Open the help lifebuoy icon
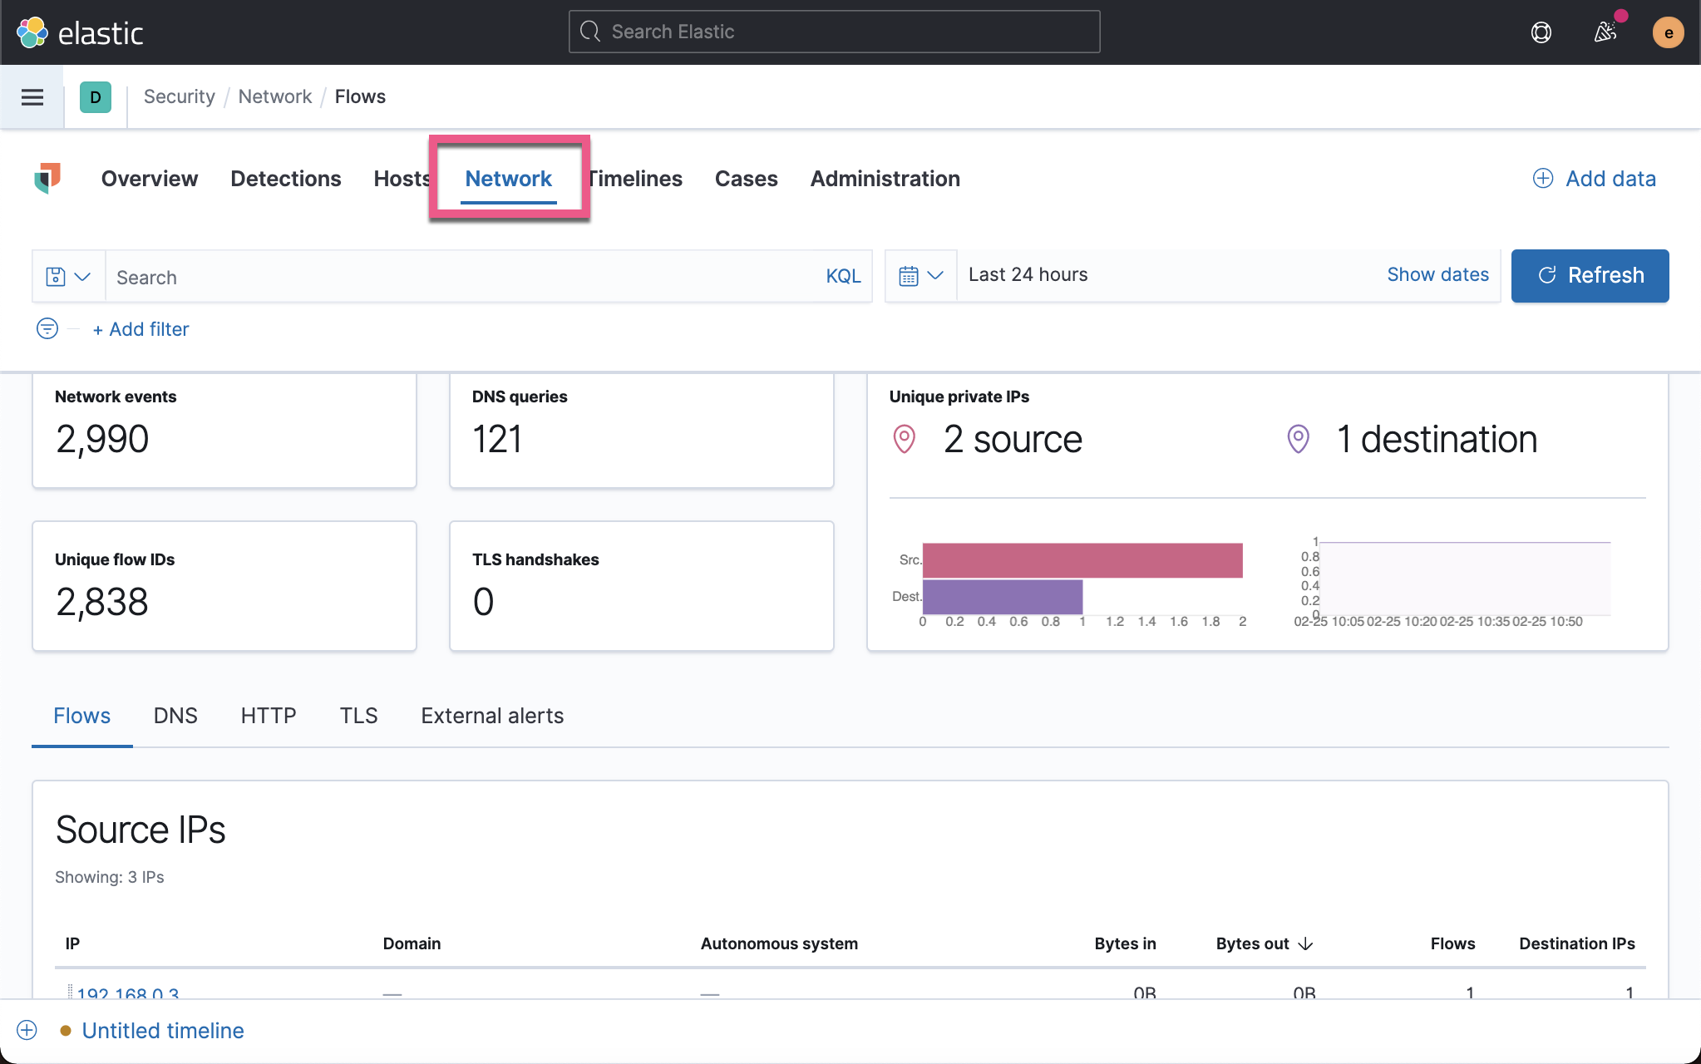1701x1064 pixels. pyautogui.click(x=1541, y=32)
